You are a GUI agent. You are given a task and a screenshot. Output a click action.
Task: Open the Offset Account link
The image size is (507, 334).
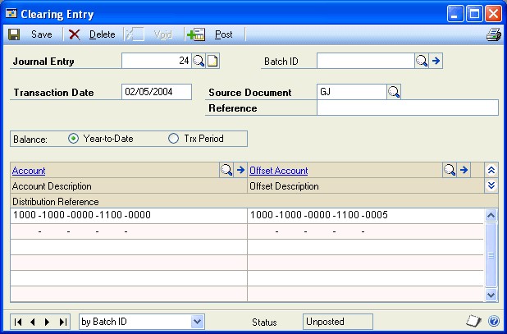pos(279,171)
